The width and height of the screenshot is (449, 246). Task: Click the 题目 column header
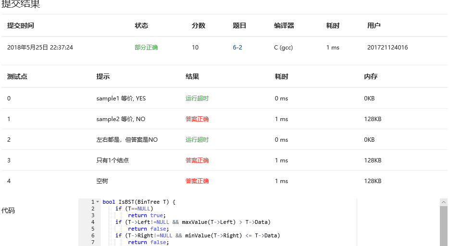pyautogui.click(x=239, y=25)
